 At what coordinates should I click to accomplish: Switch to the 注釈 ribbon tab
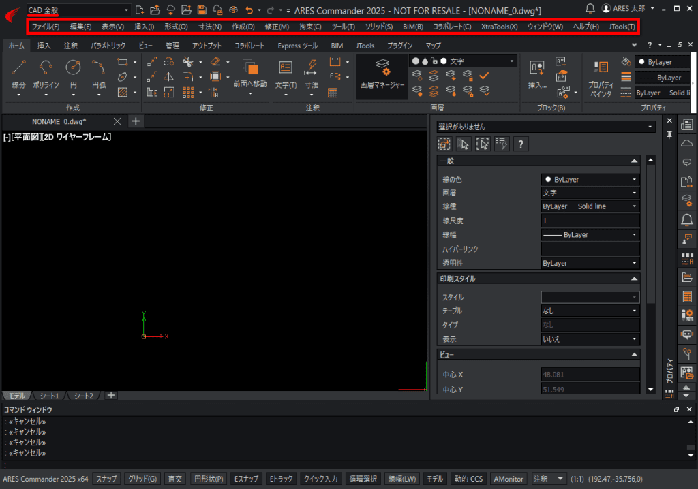point(71,46)
